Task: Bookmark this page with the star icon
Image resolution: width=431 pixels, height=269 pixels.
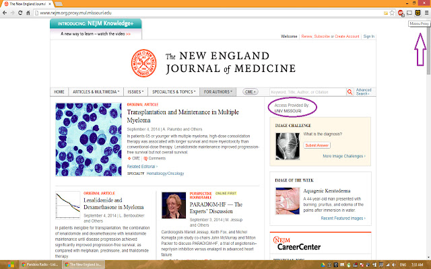Action: [392, 13]
